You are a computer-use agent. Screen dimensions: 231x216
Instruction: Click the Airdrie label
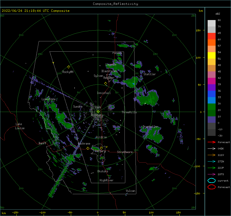(x=101, y=137)
